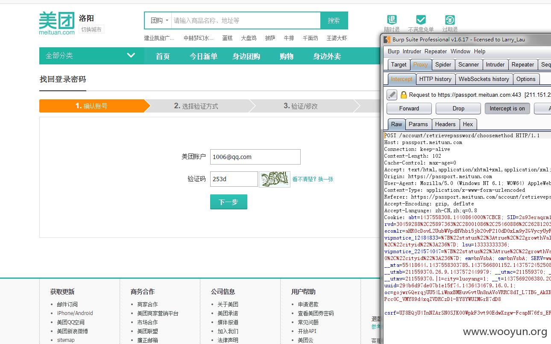
Task: Click the 千面坊 hot search link
Action: click(x=311, y=38)
